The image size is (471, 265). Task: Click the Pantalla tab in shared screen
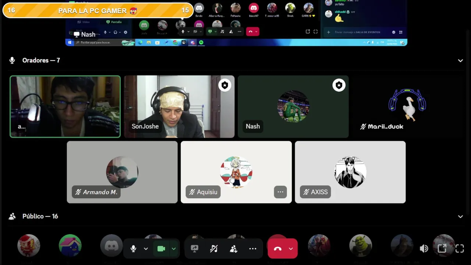(114, 22)
